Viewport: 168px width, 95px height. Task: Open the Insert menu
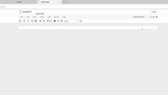click(42, 17)
